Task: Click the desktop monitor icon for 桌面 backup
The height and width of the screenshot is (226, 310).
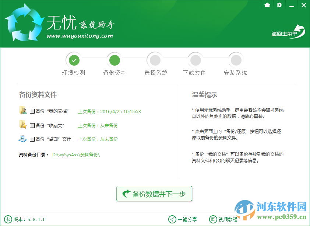Action: pyautogui.click(x=23, y=139)
